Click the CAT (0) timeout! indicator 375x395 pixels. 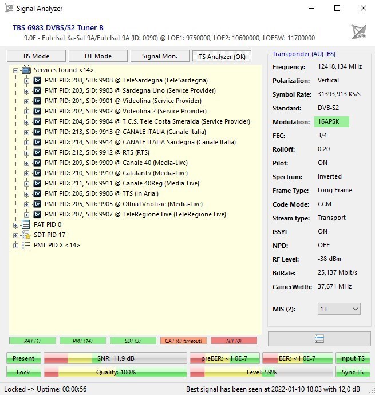tap(183, 341)
